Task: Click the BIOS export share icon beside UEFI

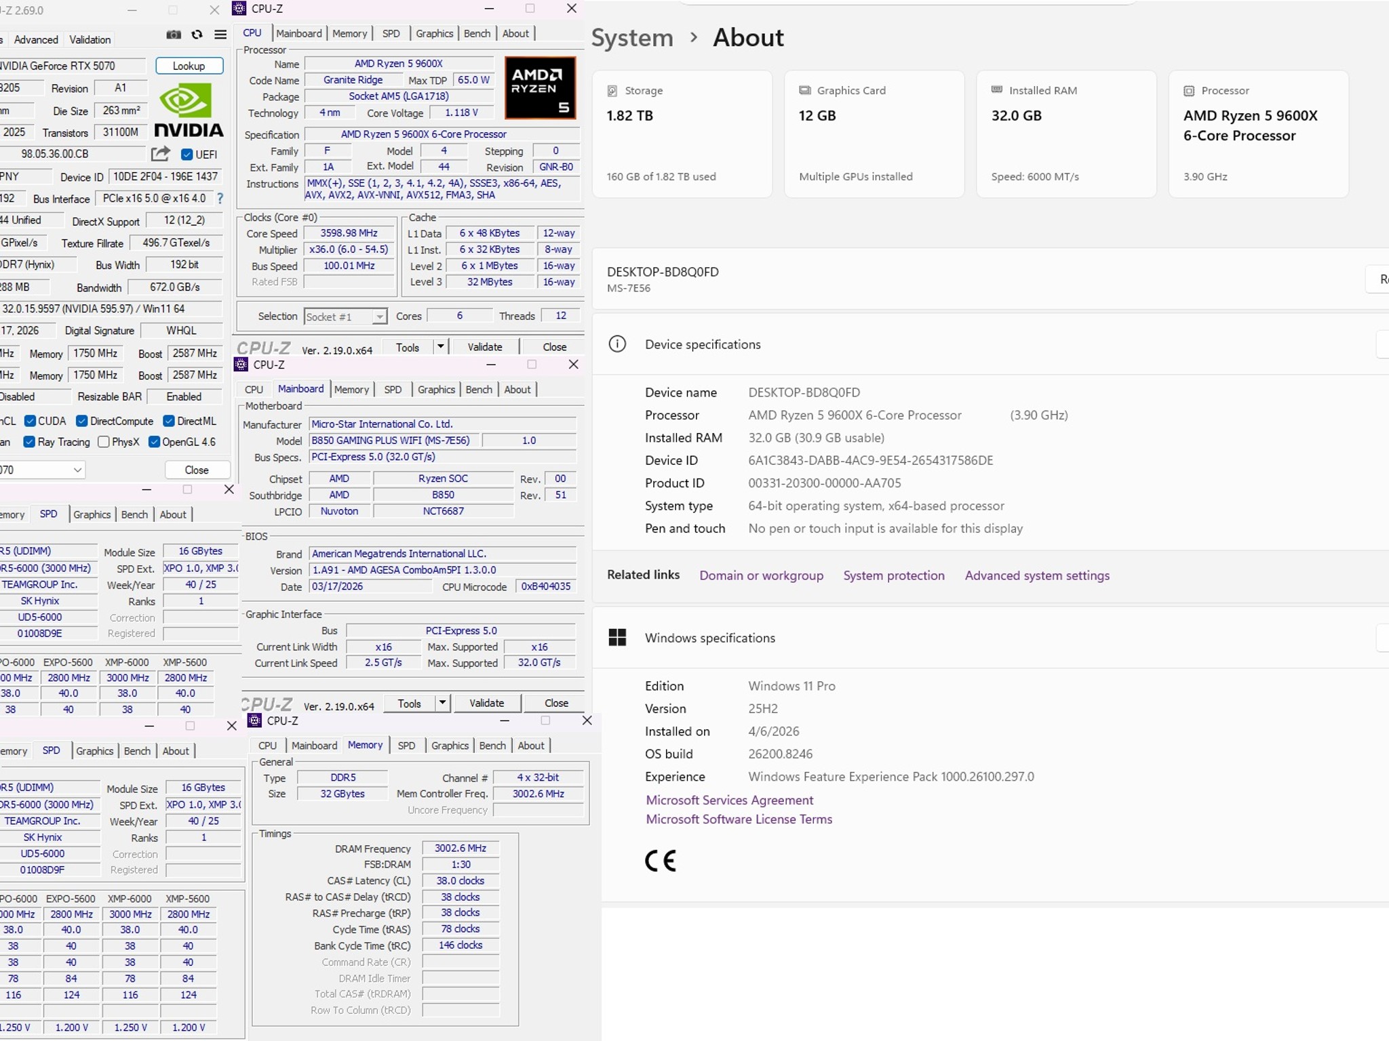Action: pyautogui.click(x=160, y=154)
